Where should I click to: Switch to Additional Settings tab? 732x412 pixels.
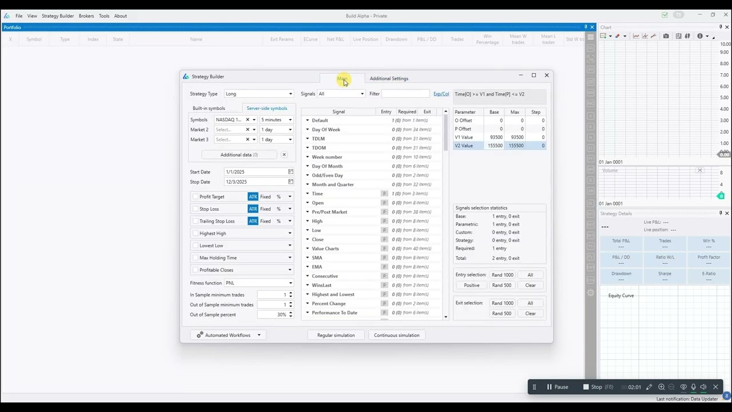[389, 78]
